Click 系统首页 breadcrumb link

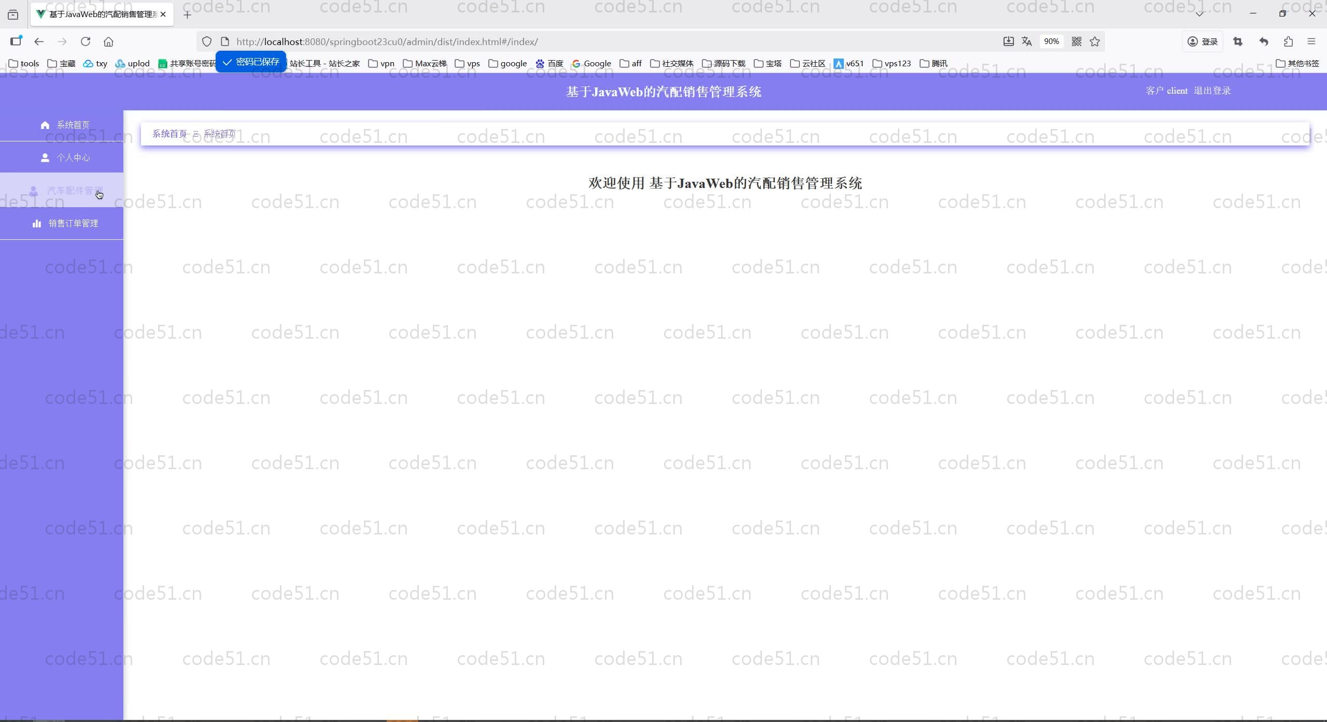coord(169,134)
